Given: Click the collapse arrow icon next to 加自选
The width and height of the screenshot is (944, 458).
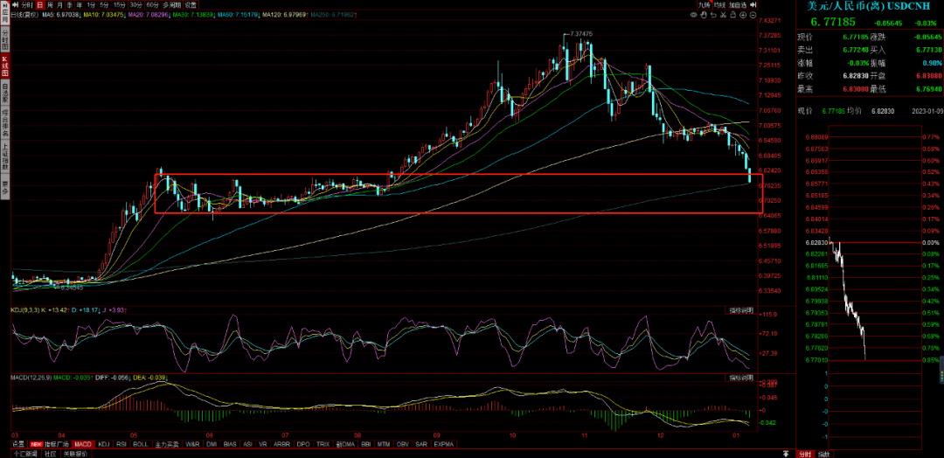Looking at the screenshot, I should [x=753, y=5].
